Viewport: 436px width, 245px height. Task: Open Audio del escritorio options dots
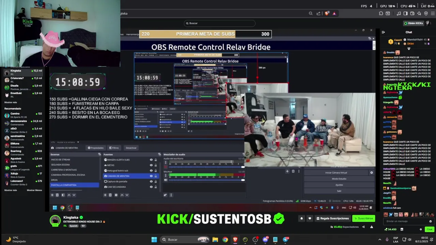(x=166, y=163)
